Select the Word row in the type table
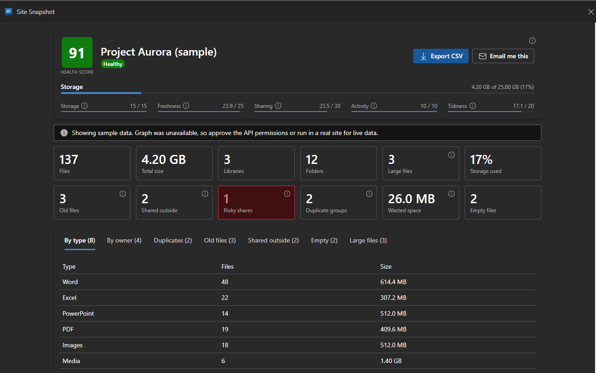 (x=298, y=282)
